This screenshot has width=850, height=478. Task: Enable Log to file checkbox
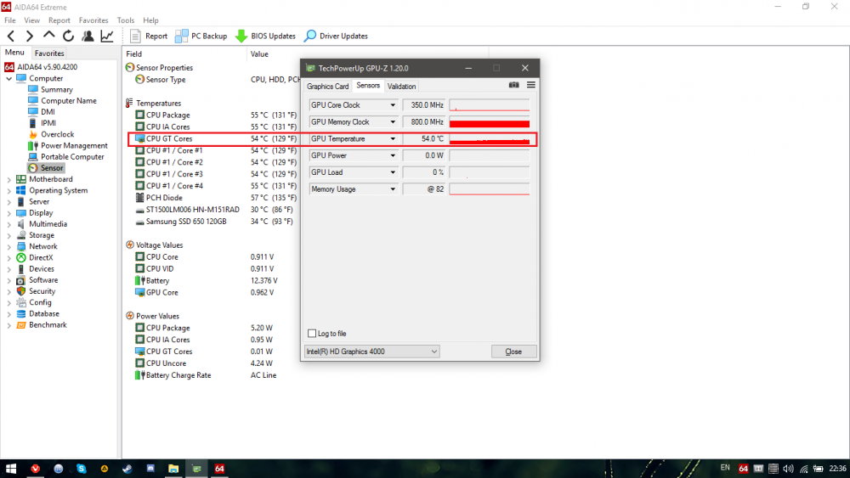coord(312,334)
